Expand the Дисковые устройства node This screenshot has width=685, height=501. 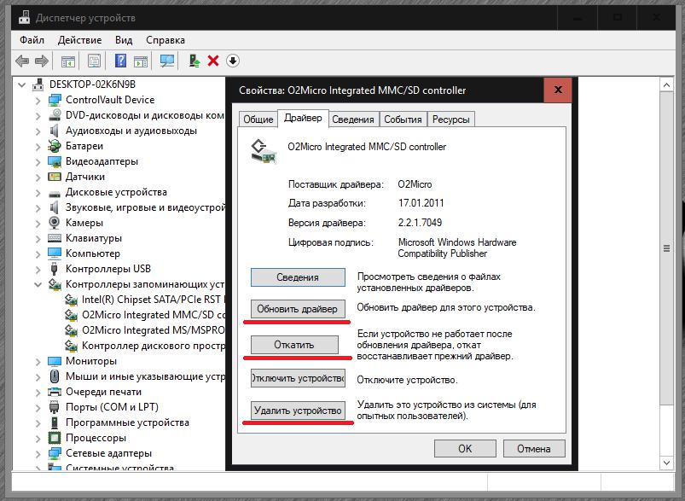pyautogui.click(x=38, y=192)
